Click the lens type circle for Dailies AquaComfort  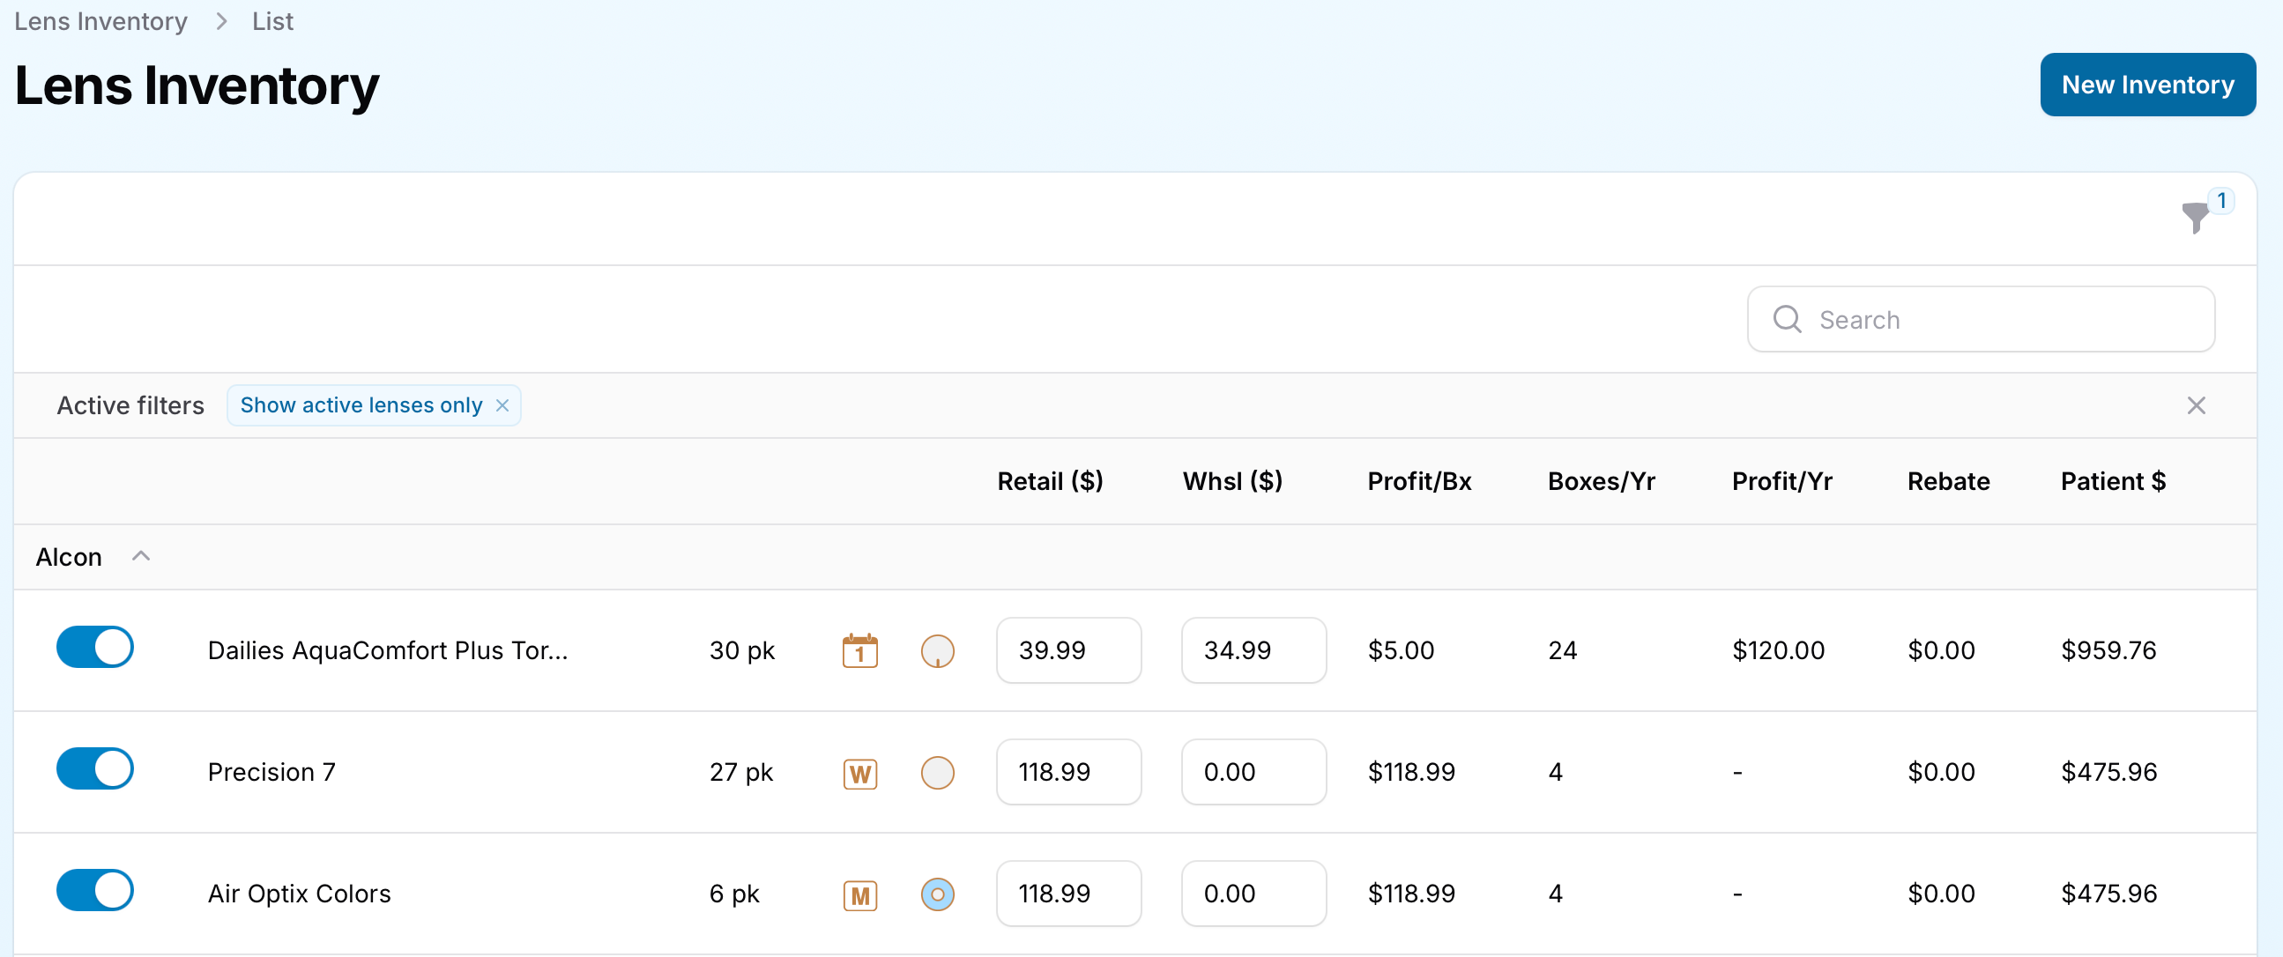click(x=937, y=650)
